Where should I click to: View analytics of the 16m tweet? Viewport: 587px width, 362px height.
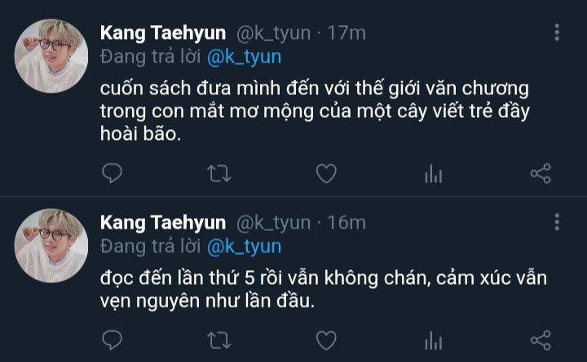point(434,341)
